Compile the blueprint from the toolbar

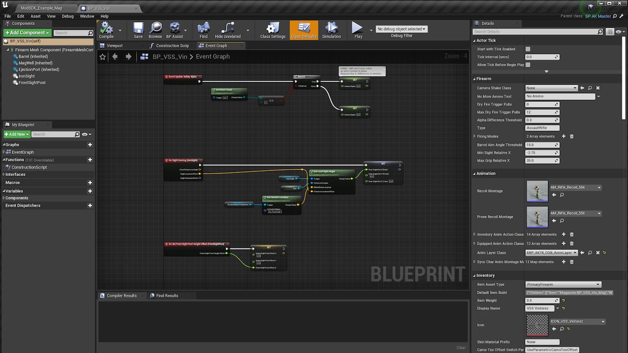coord(106,30)
